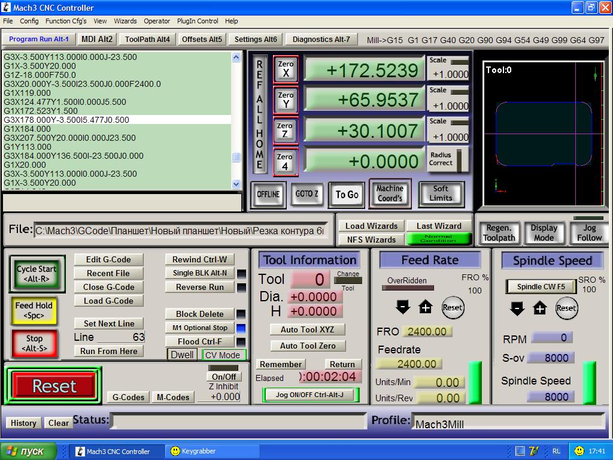Toggle Soft Limits
The image size is (613, 460).
(x=441, y=193)
